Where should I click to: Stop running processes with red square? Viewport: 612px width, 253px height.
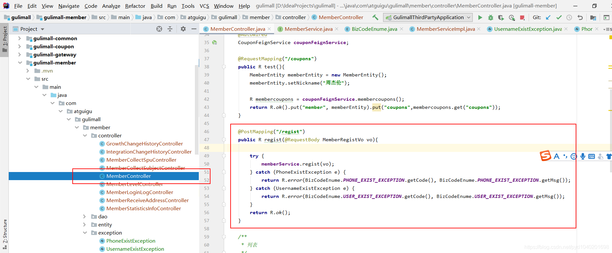[x=522, y=17]
